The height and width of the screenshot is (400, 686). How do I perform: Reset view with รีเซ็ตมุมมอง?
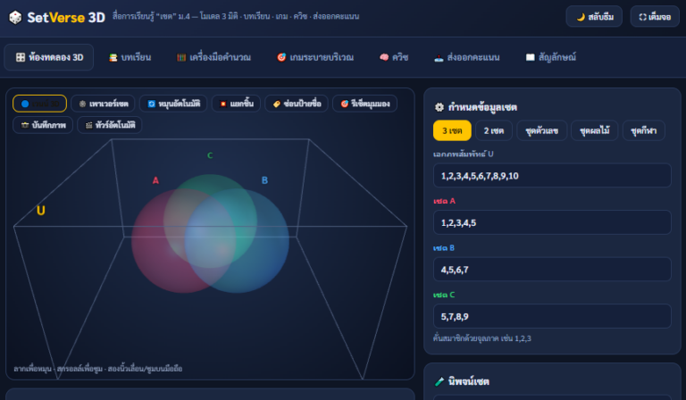pyautogui.click(x=364, y=104)
